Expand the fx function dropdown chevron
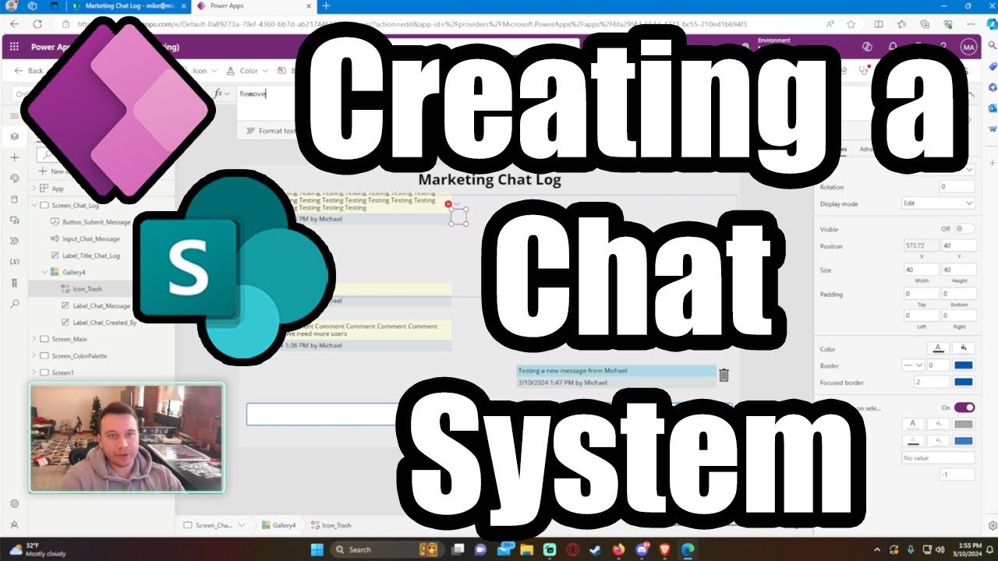Image resolution: width=998 pixels, height=561 pixels. point(227,93)
